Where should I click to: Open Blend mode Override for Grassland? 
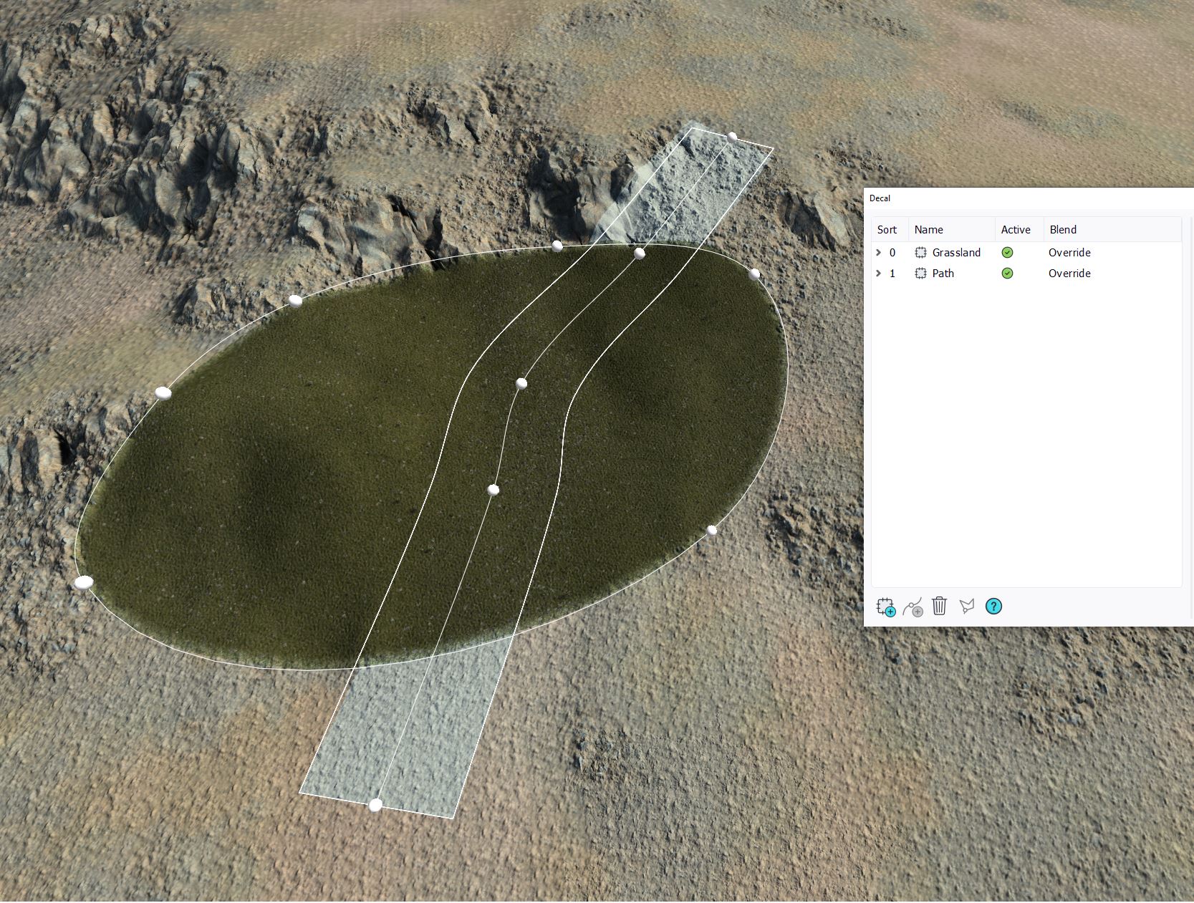pos(1069,253)
